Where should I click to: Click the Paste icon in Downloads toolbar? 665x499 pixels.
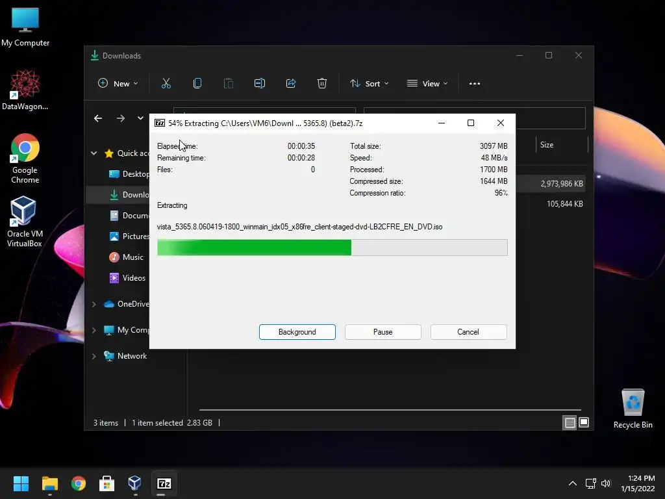pos(228,84)
